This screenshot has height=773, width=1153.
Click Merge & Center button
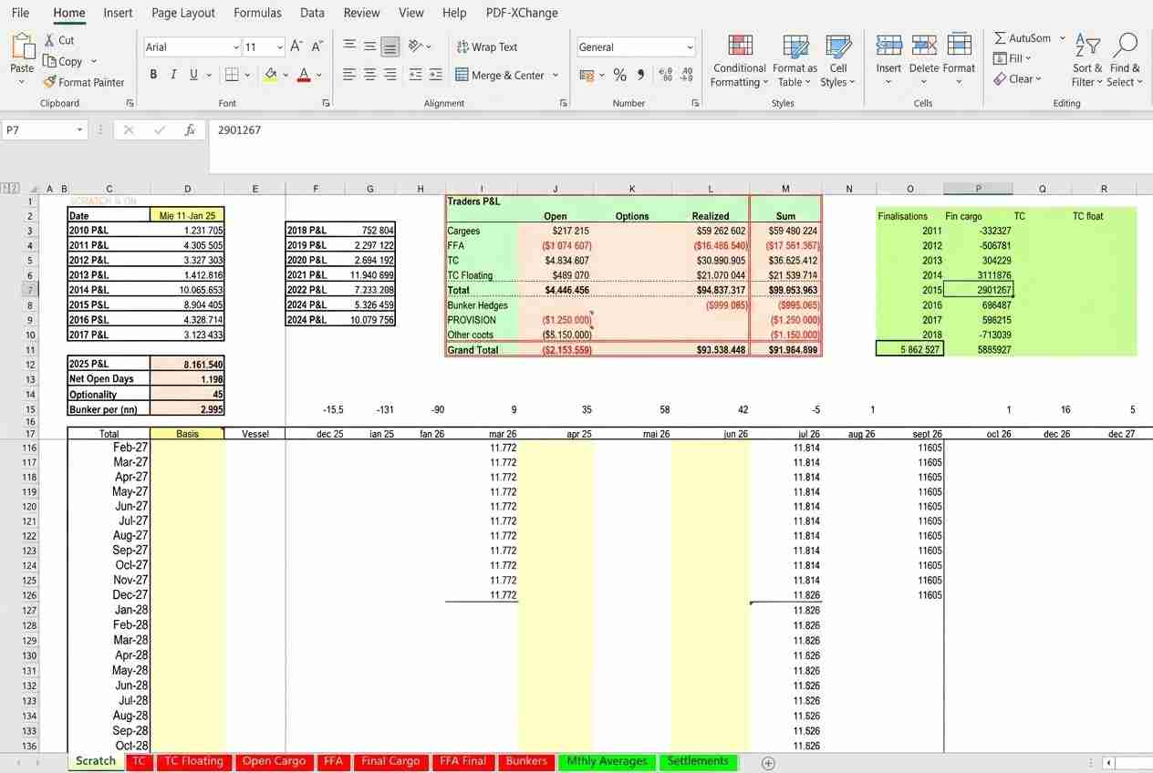pos(500,75)
